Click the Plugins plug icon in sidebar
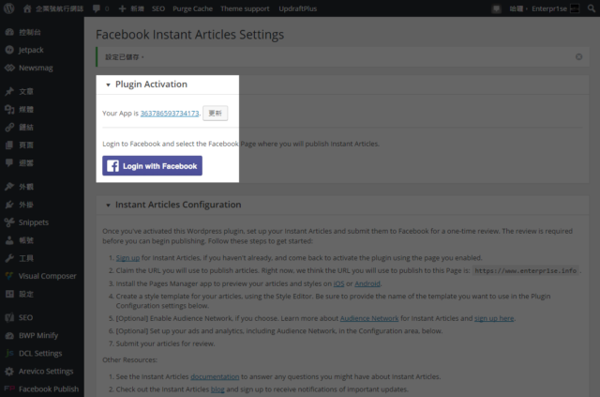600x397 pixels. pyautogui.click(x=9, y=205)
